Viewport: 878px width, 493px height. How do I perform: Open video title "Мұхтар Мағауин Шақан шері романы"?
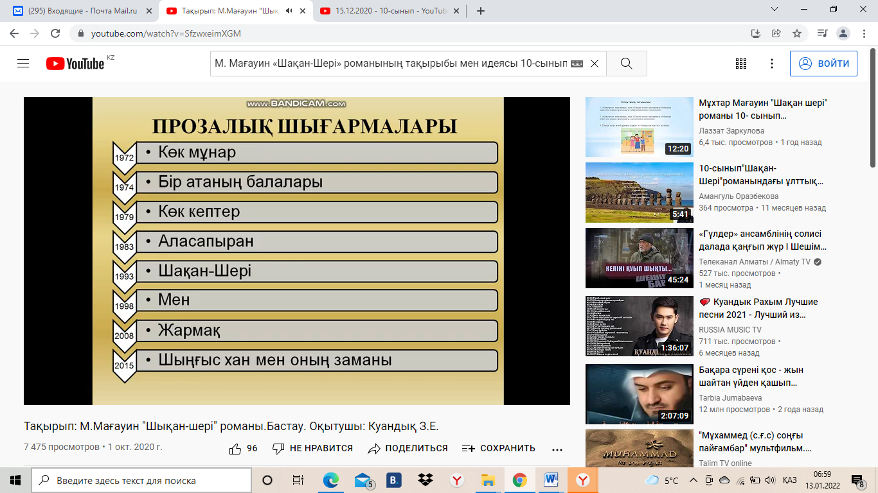(763, 110)
